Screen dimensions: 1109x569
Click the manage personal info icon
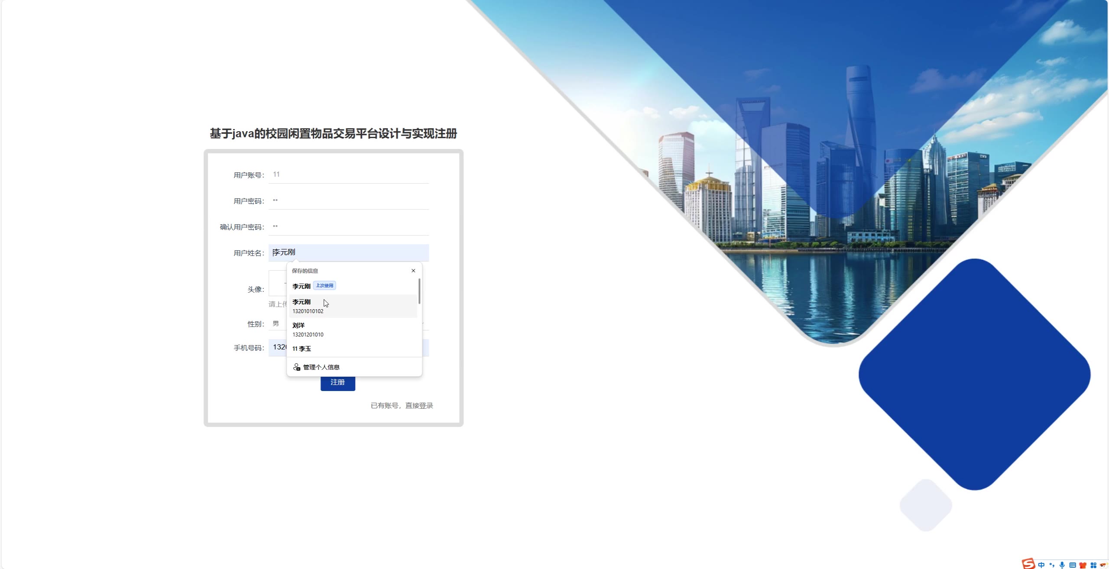[297, 367]
